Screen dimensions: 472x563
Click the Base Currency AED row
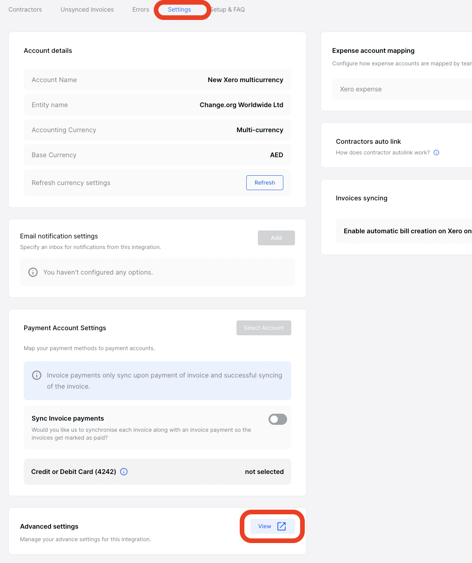(157, 154)
